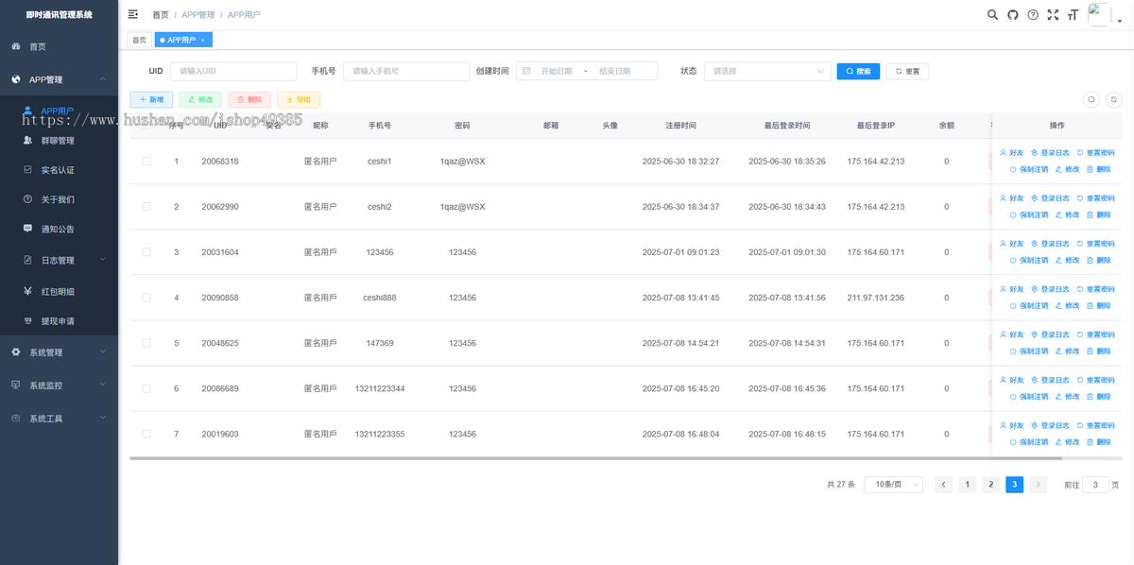Click the user avatar image
Screen dimensions: 1134x565
pyautogui.click(x=1099, y=14)
